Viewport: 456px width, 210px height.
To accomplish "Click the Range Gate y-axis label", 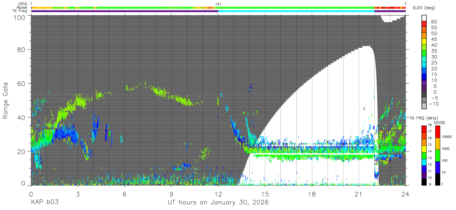I will pos(6,100).
